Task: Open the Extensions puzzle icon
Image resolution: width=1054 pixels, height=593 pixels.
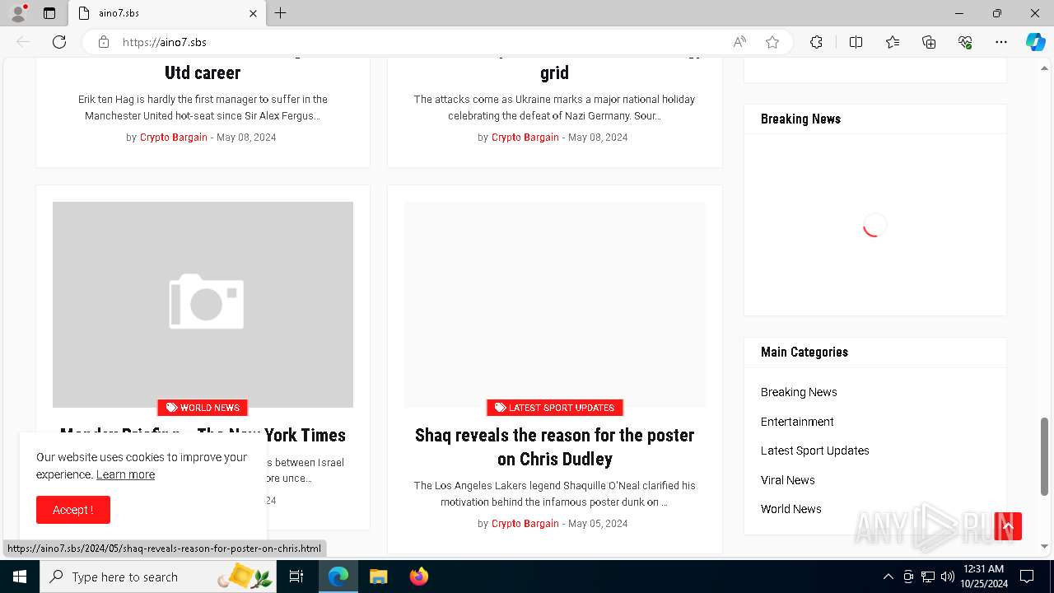Action: (x=816, y=42)
